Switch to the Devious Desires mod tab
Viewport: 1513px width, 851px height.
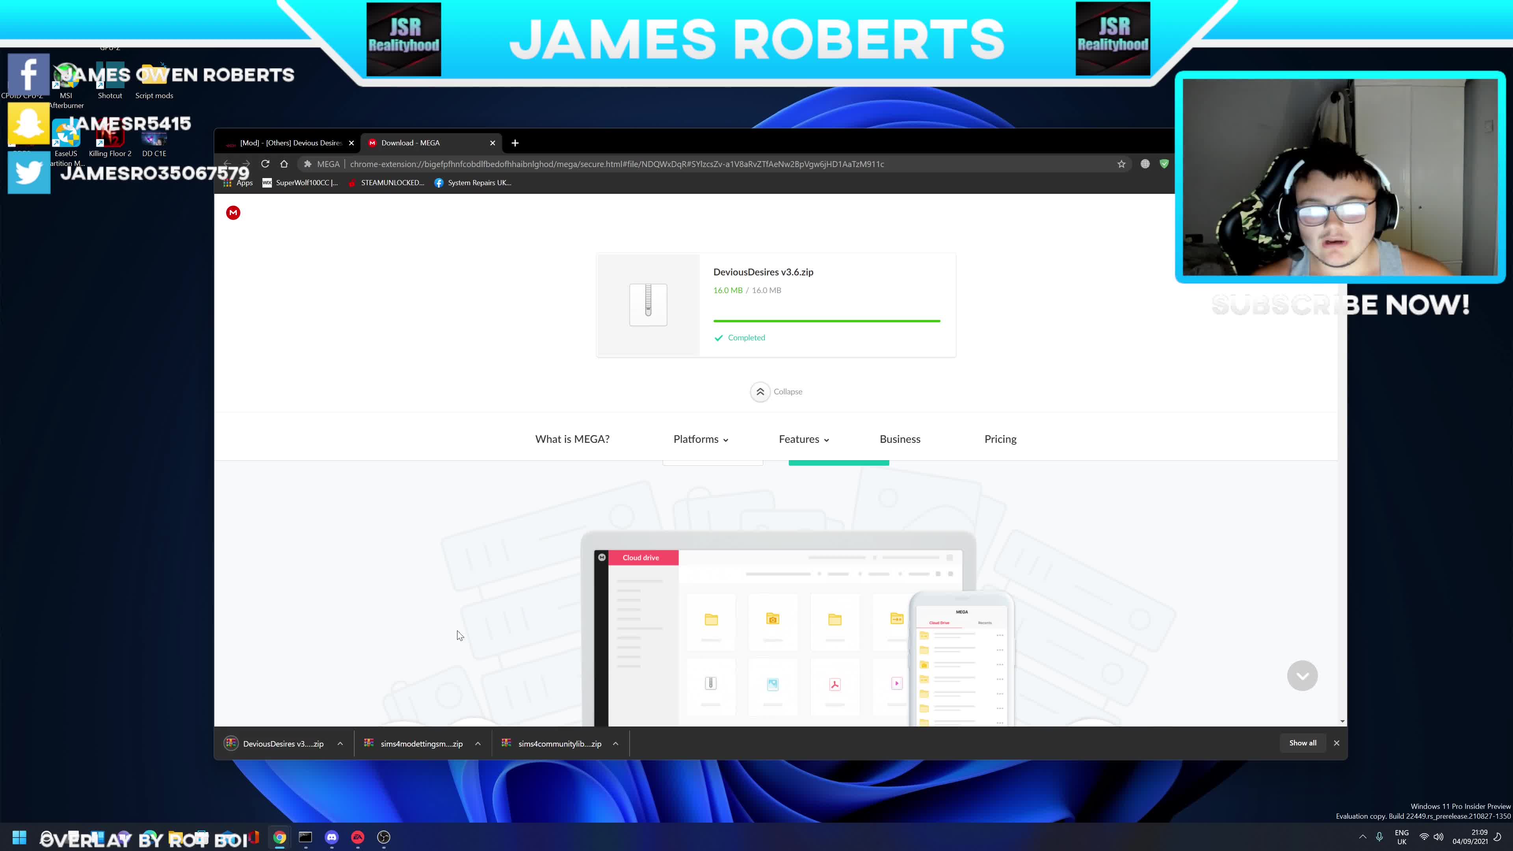pos(290,143)
